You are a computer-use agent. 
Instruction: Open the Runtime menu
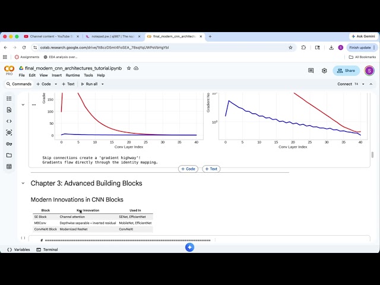(72, 75)
